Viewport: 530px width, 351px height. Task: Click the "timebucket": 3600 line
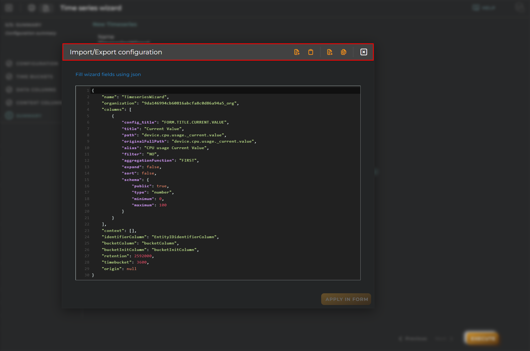point(125,262)
